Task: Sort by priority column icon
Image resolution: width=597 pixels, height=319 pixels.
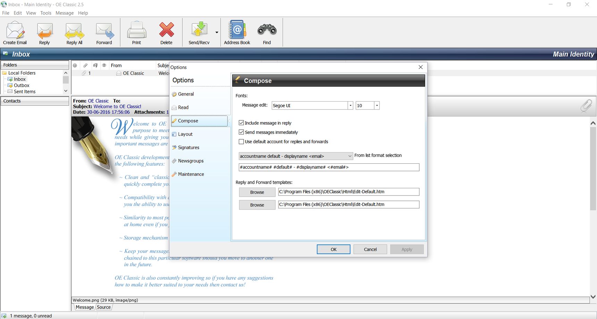Action: (75, 65)
